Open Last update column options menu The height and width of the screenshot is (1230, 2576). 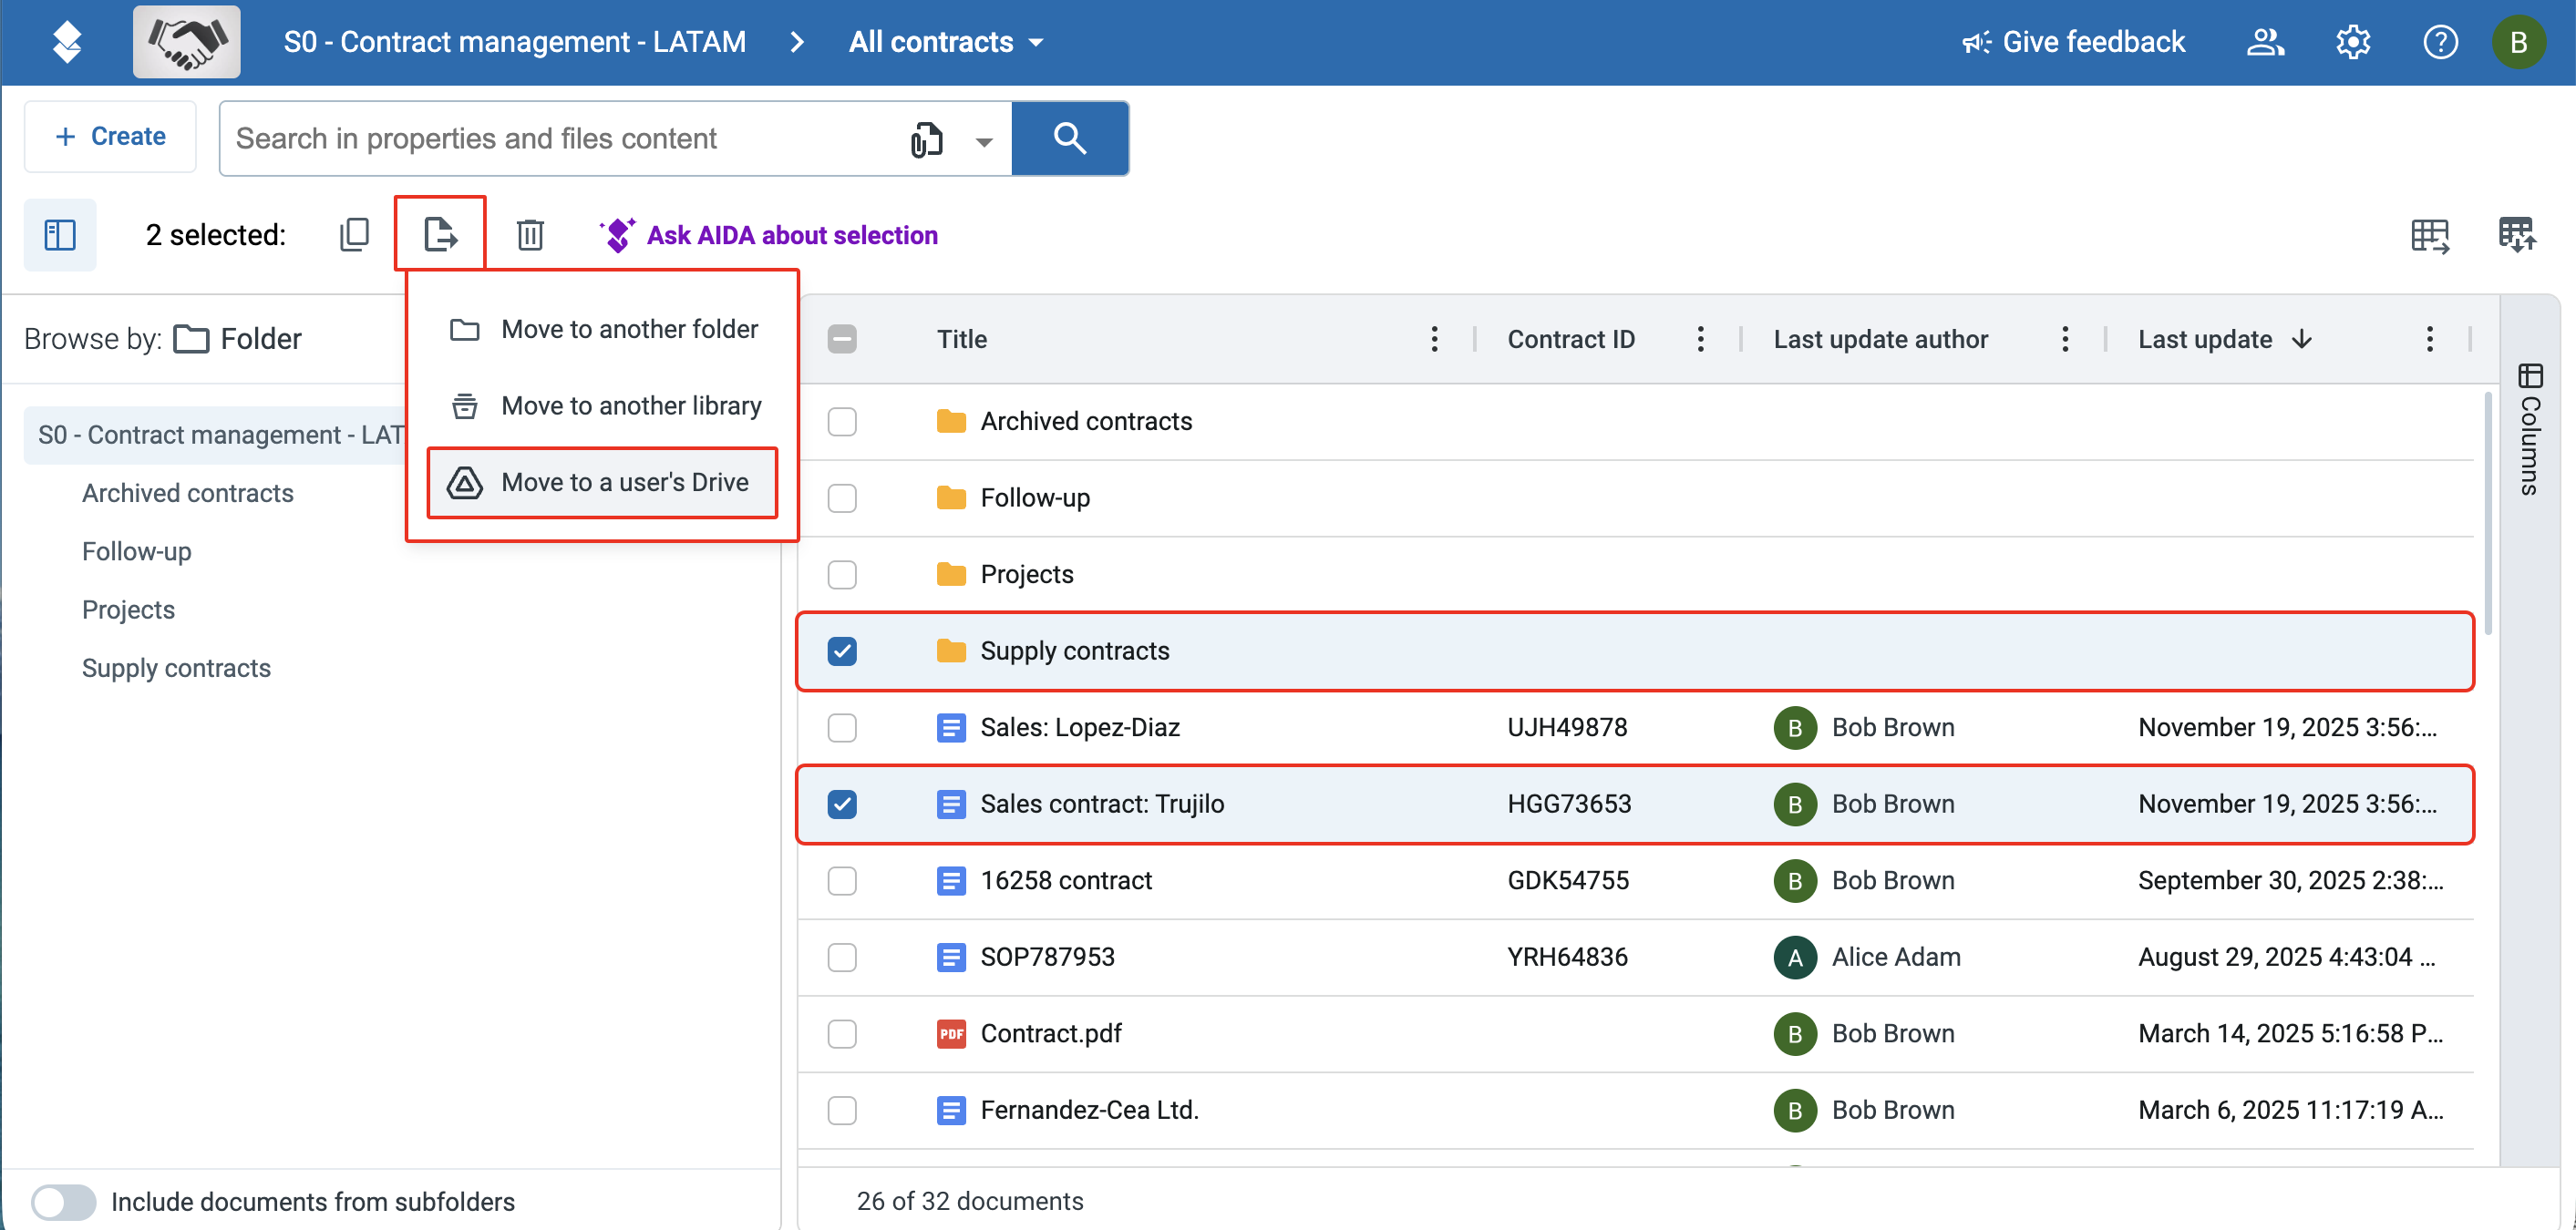point(2429,340)
